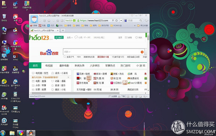Open zoom magnifier dropdown in status bar

coord(145,96)
